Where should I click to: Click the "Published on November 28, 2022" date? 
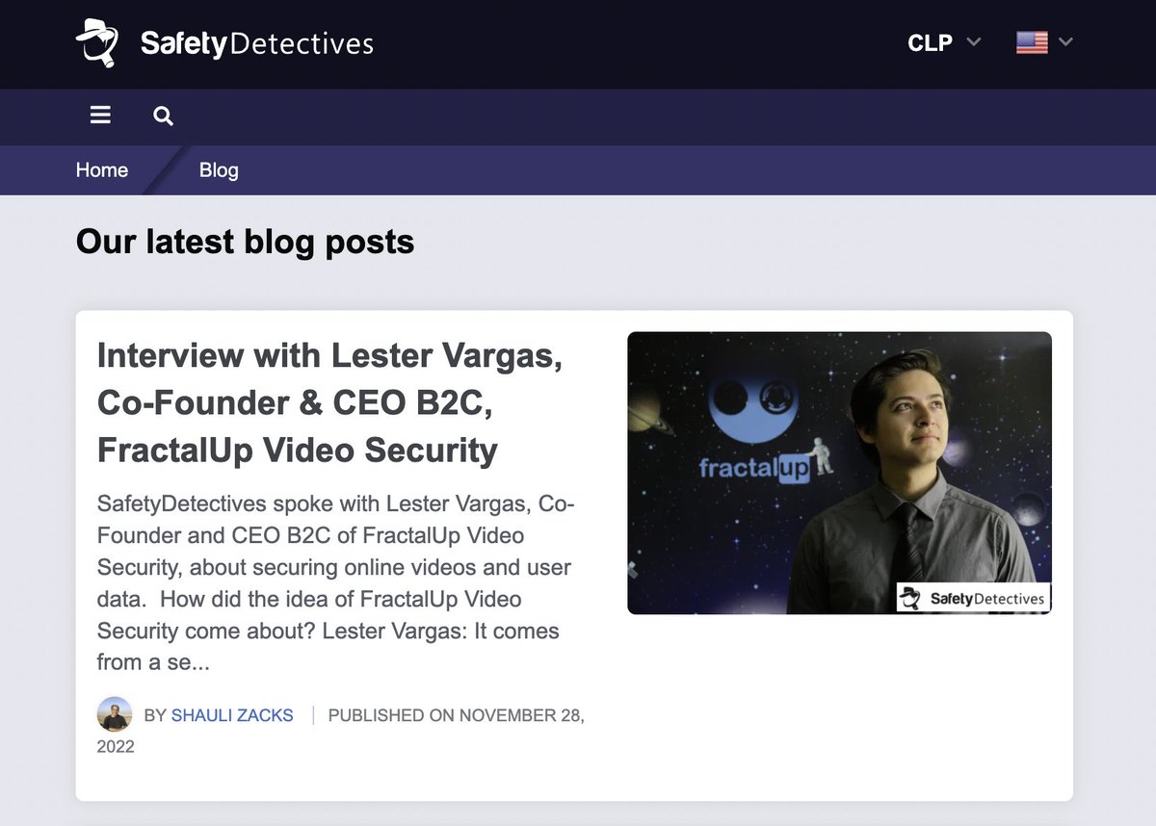click(341, 731)
